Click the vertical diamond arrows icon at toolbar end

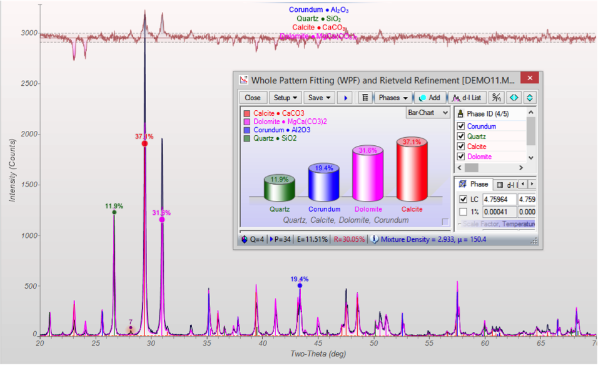pyautogui.click(x=529, y=98)
